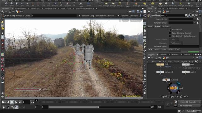The width and height of the screenshot is (202, 113).
Task: Jump to first frame
Action: 3,102
